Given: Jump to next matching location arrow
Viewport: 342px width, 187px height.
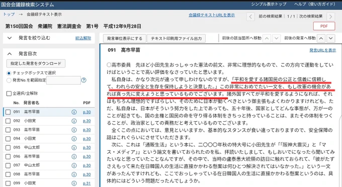Looking at the screenshot, I should 276,38.
